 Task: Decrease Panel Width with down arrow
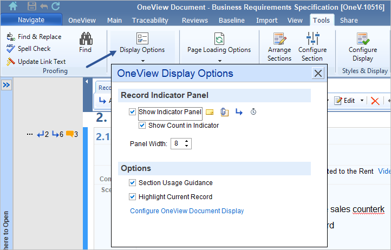tap(186, 146)
